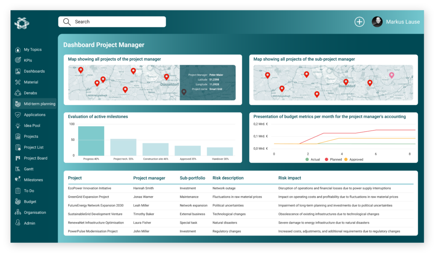Click into the Search field
The image size is (437, 256).
pos(115,22)
